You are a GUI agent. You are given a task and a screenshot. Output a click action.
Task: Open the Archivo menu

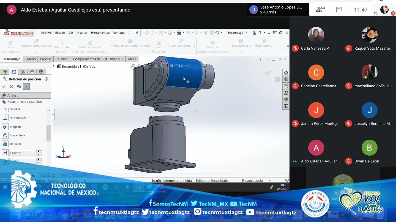(46, 33)
